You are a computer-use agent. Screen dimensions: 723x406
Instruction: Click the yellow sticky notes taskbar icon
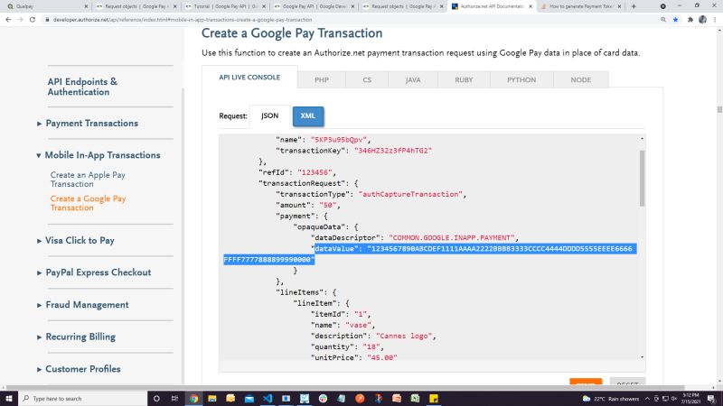pyautogui.click(x=434, y=399)
